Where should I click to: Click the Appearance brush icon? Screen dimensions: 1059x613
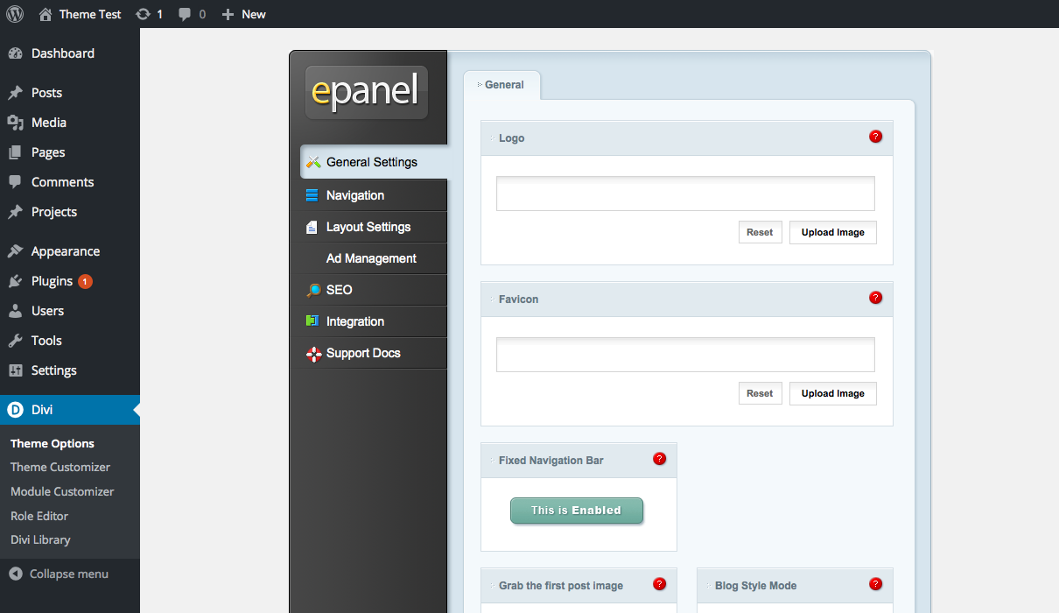click(15, 251)
